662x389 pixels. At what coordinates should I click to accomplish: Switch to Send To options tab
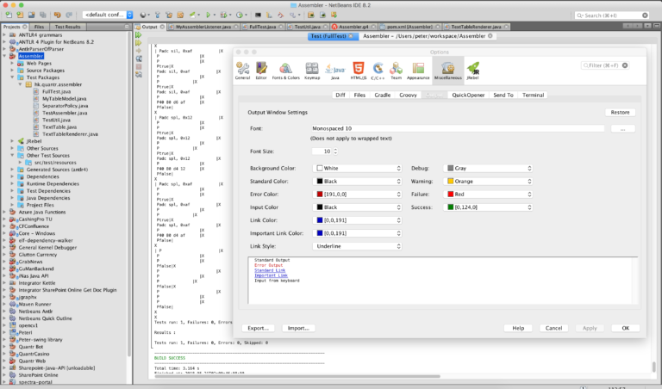coord(503,95)
